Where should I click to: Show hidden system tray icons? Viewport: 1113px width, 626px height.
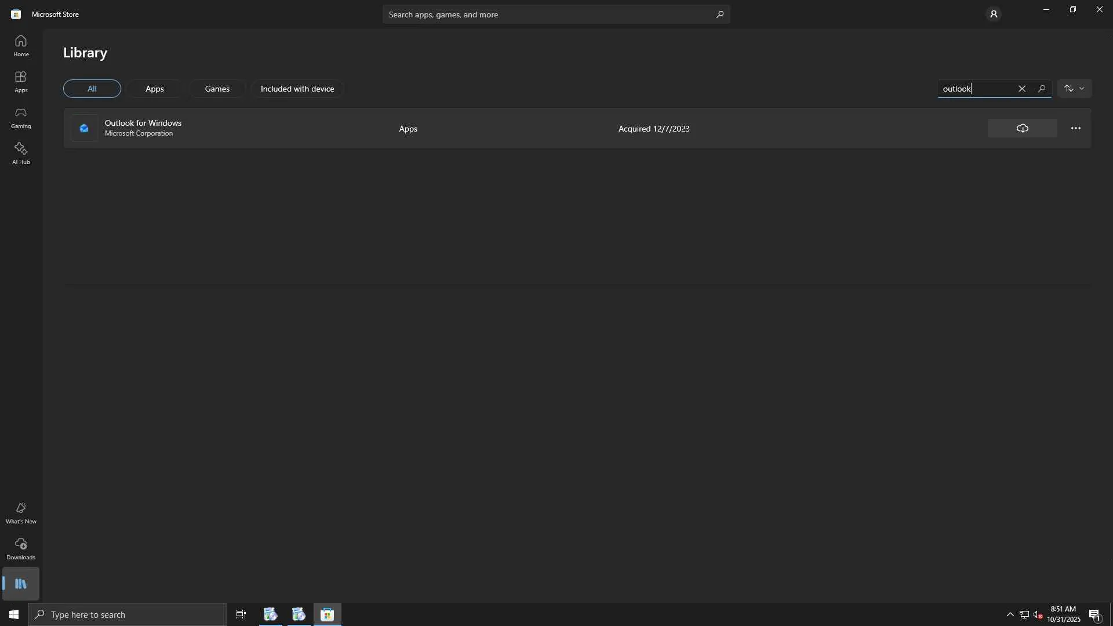pos(1010,614)
